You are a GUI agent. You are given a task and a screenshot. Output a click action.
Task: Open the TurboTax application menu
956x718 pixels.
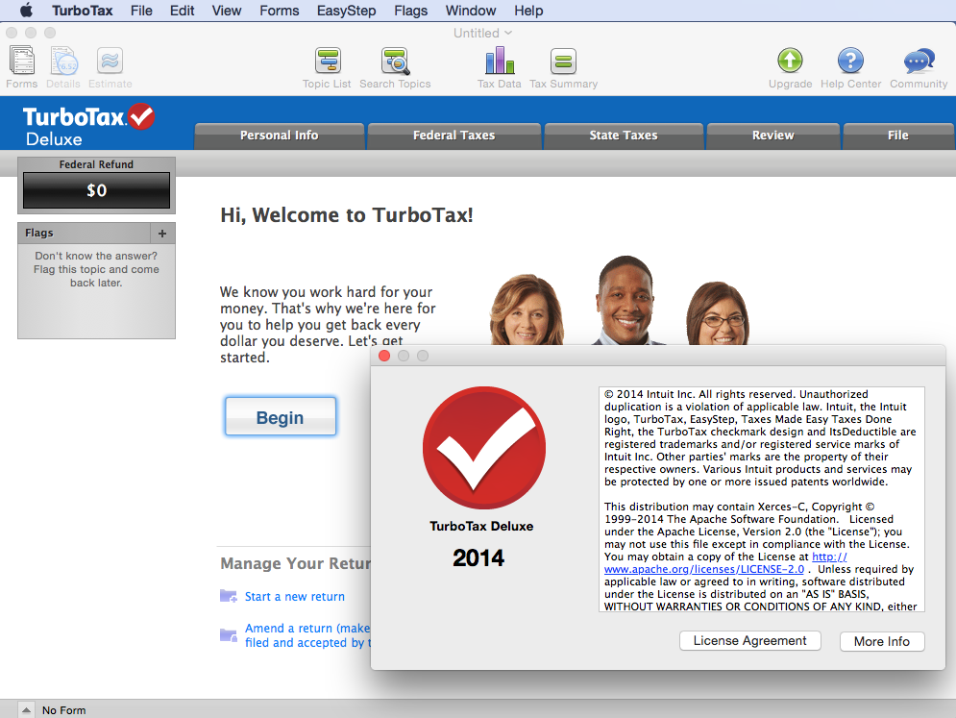click(x=83, y=11)
